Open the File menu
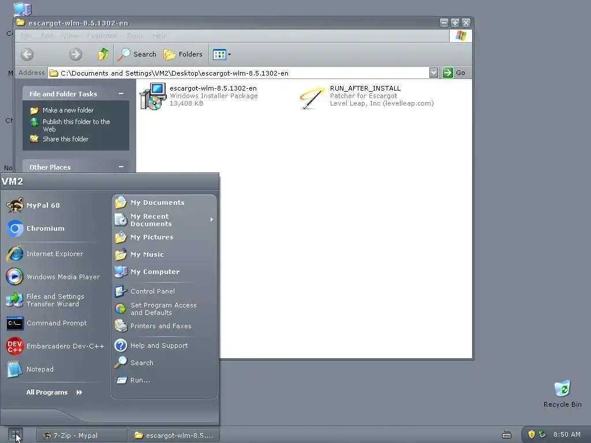 point(26,36)
